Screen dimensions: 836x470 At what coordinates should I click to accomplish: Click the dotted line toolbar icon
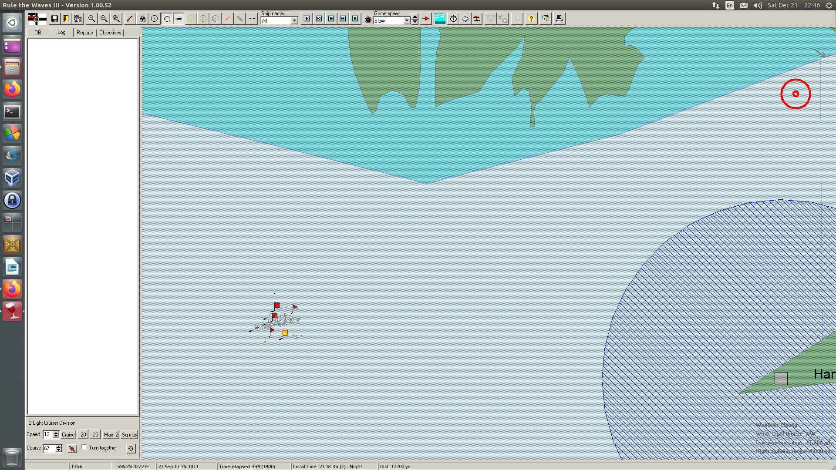pos(252,19)
